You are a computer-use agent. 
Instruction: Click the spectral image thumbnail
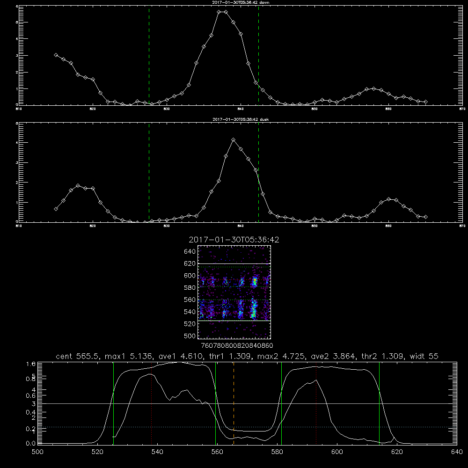tap(234, 292)
